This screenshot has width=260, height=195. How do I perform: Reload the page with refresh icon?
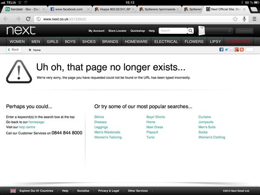pyautogui.click(x=28, y=19)
